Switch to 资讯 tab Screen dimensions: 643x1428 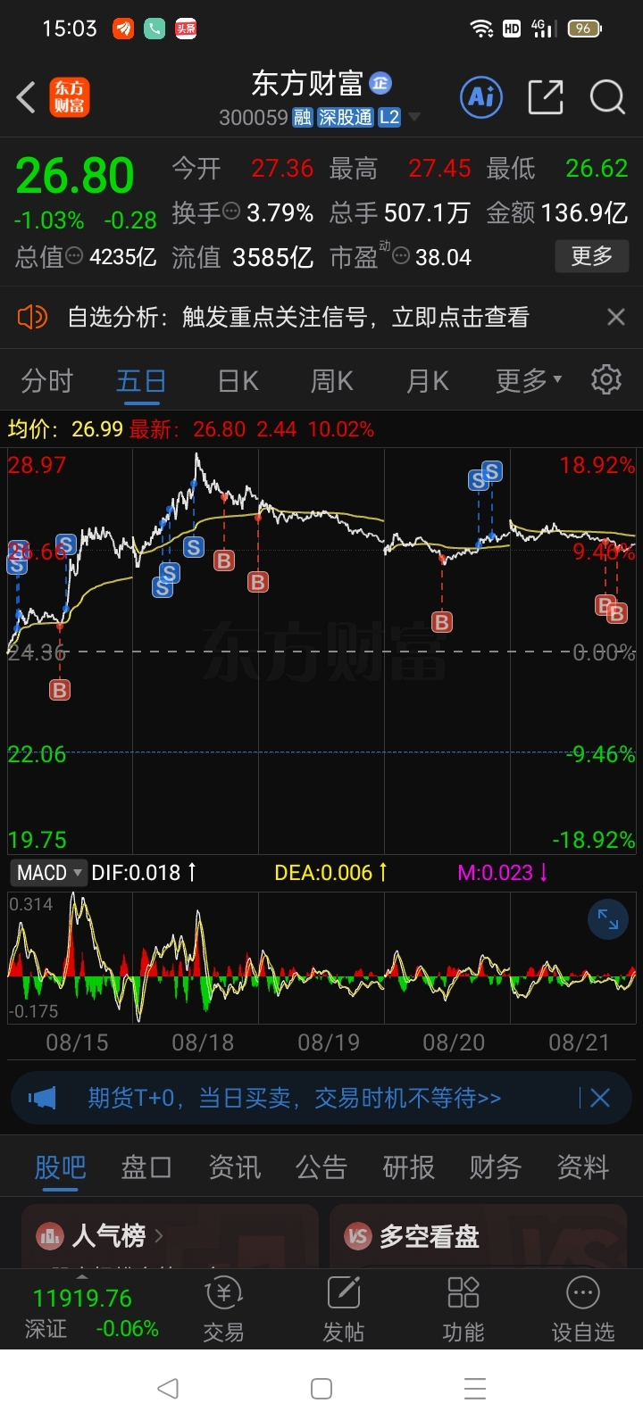[234, 1167]
